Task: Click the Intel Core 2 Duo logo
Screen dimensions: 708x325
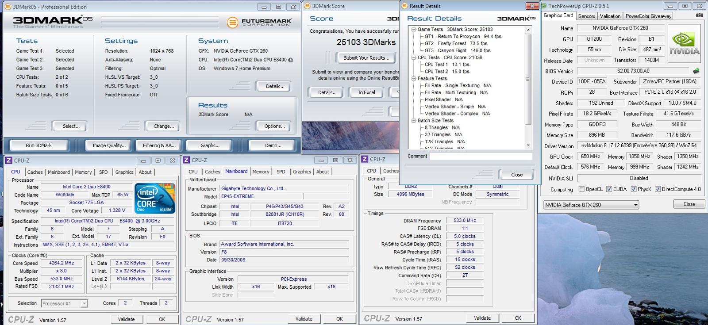Action: (155, 199)
